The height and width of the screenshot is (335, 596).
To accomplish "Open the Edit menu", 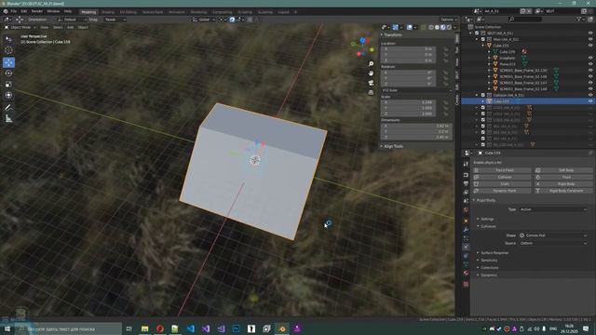I will click(x=24, y=11).
